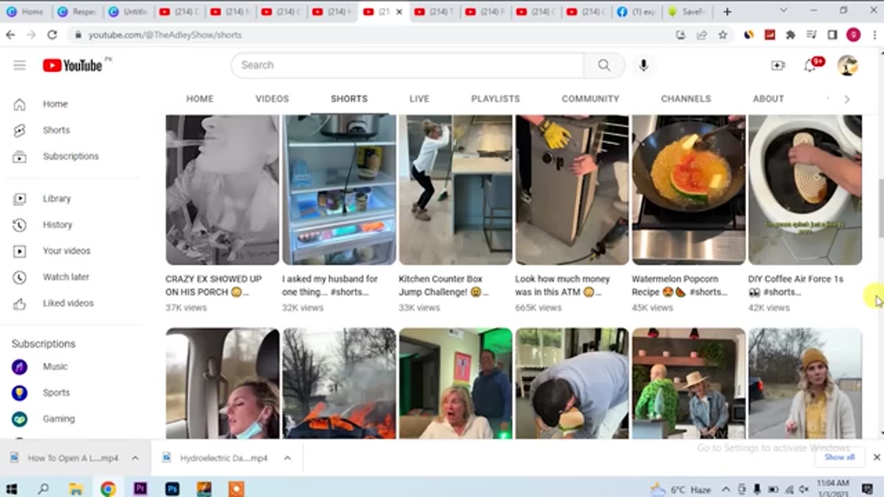Switch to the PLAYLISTS tab
Screen dimensions: 884x497
click(x=495, y=99)
